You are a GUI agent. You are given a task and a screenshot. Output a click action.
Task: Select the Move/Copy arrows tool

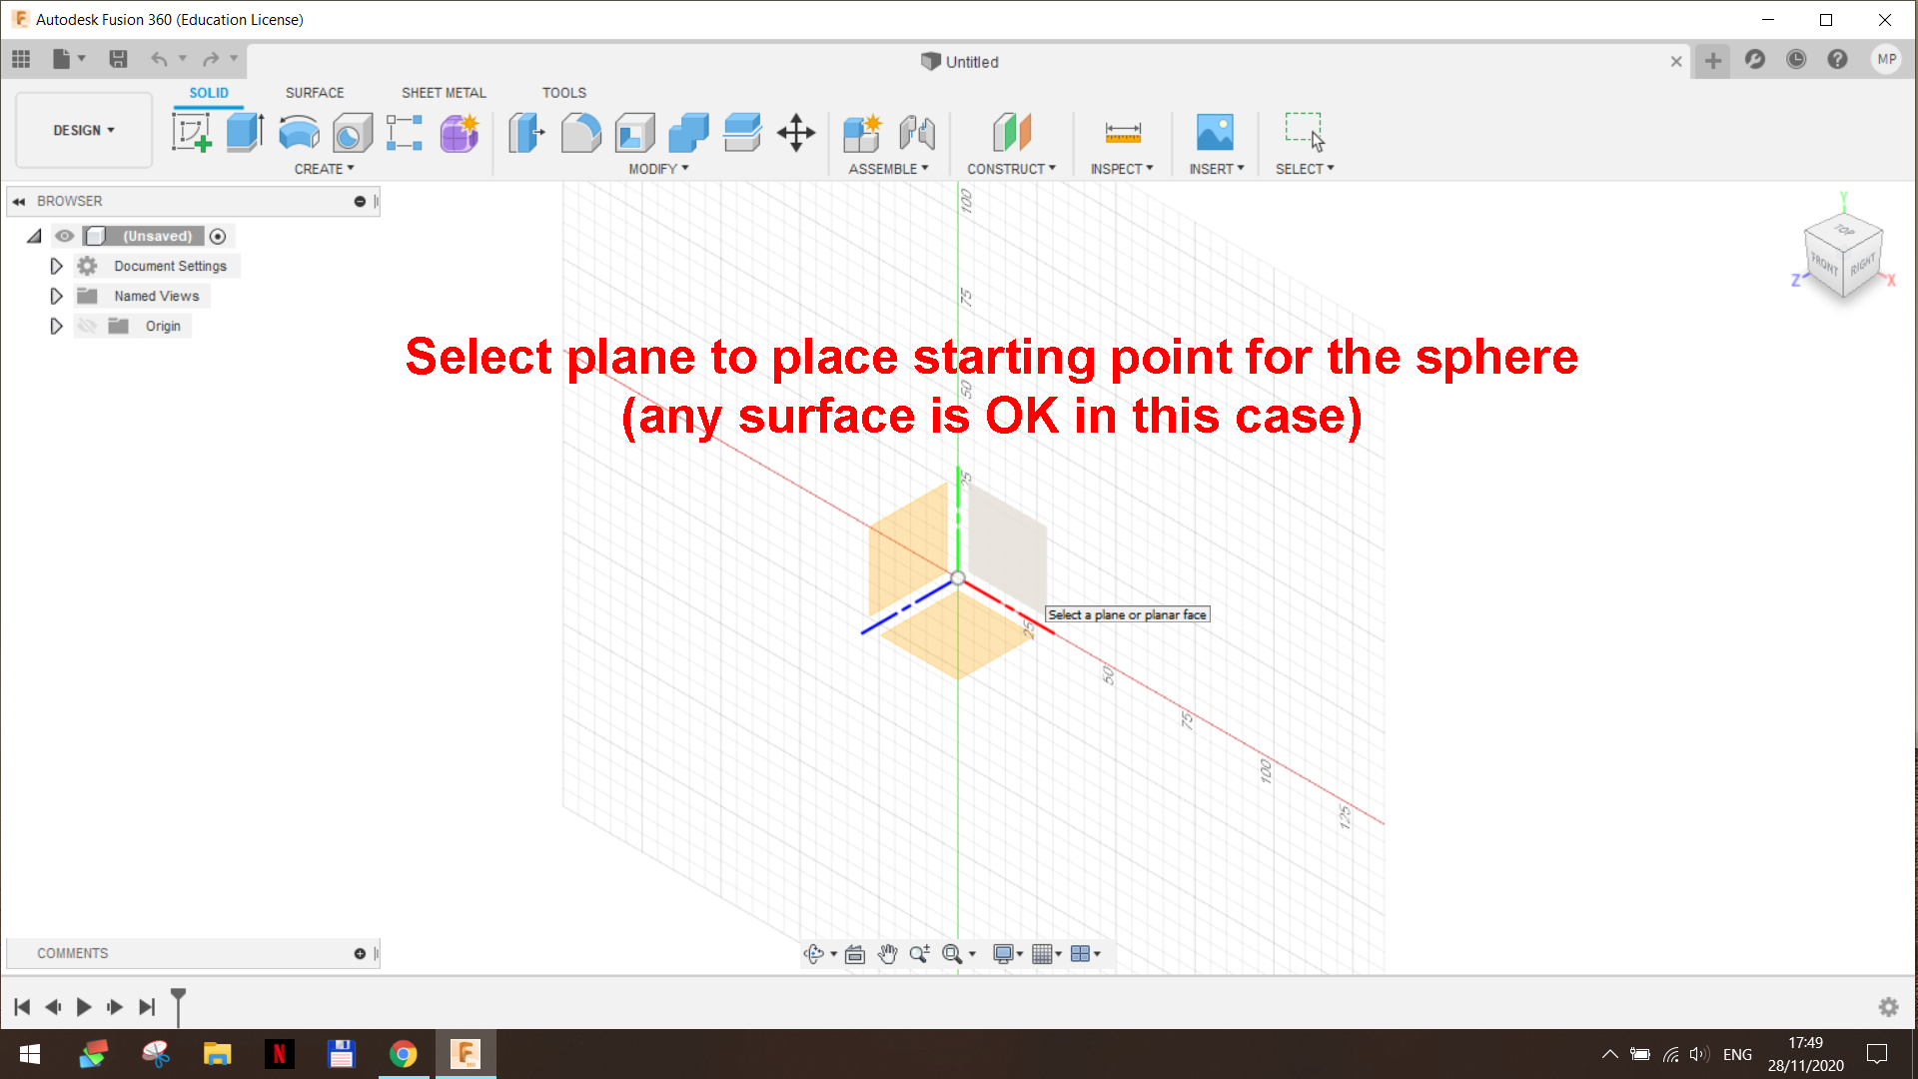[796, 132]
